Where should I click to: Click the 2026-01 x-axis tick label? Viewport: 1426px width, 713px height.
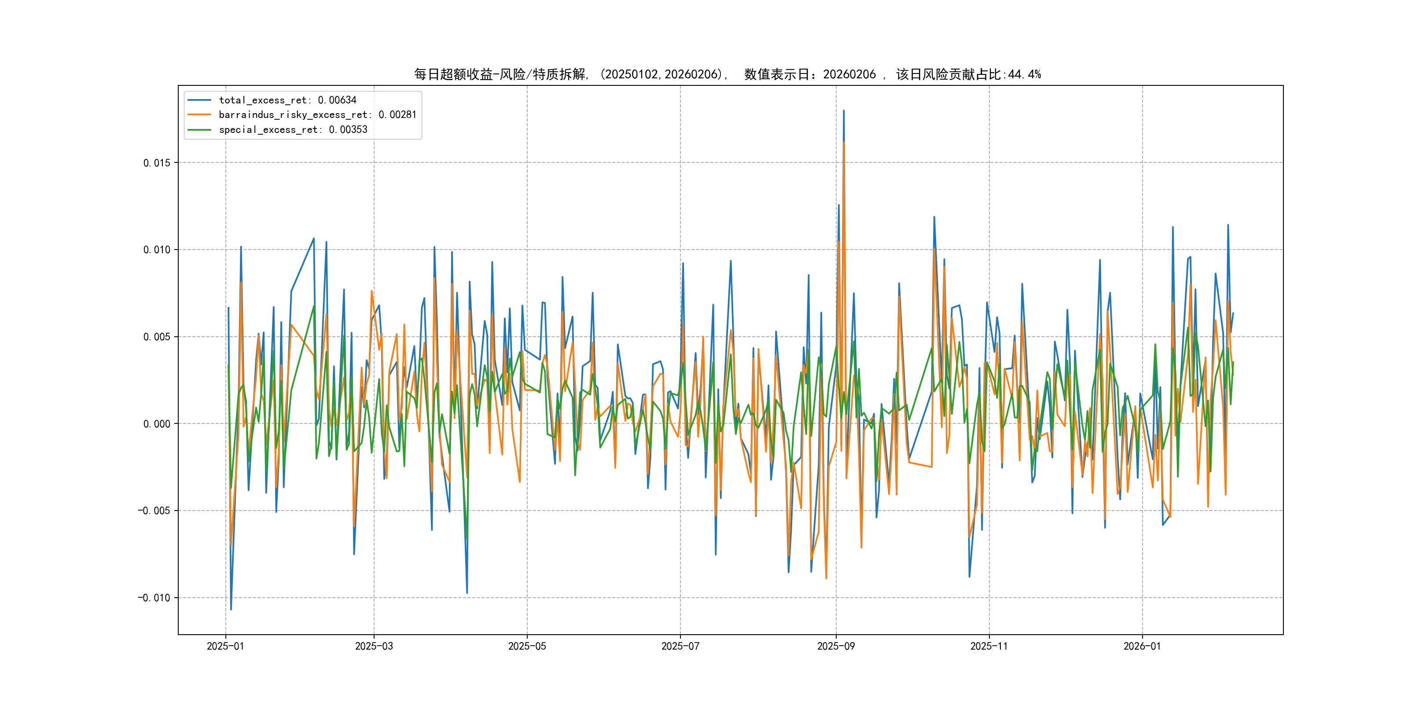tap(1142, 646)
